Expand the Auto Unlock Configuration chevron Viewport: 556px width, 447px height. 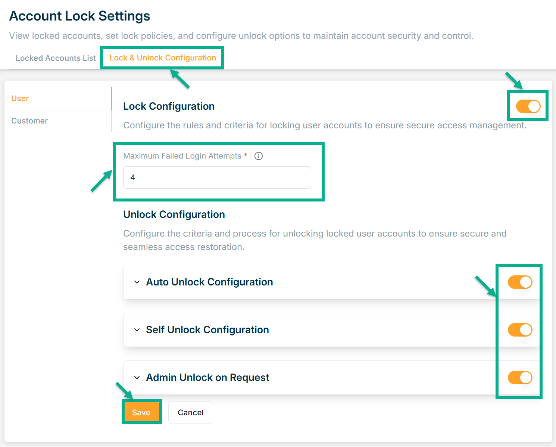(x=137, y=282)
